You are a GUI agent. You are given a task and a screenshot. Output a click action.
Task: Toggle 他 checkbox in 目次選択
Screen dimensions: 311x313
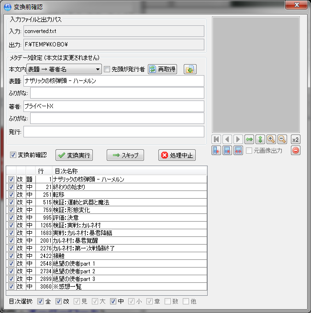tap(186, 301)
